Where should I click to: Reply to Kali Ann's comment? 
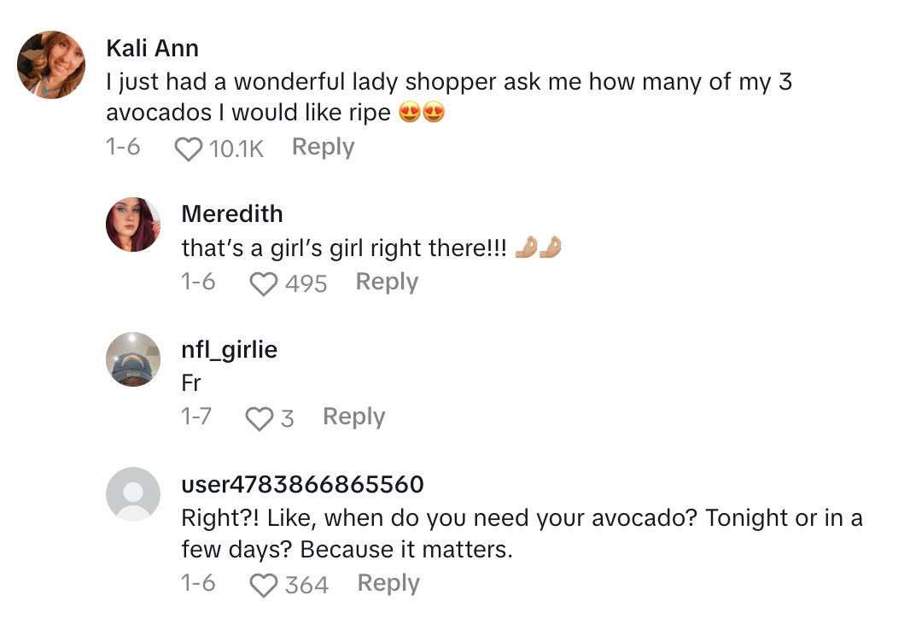point(323,147)
